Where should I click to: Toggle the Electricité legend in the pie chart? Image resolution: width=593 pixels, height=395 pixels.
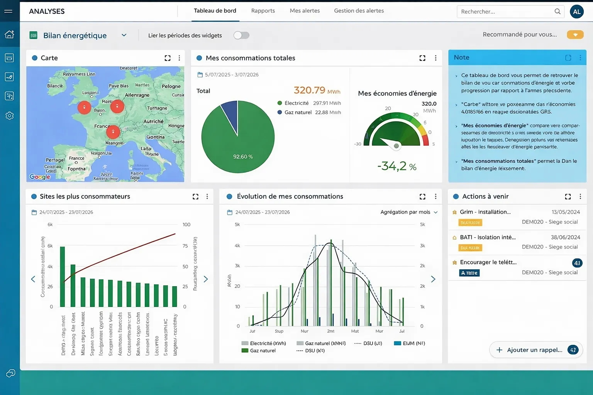[x=296, y=103]
